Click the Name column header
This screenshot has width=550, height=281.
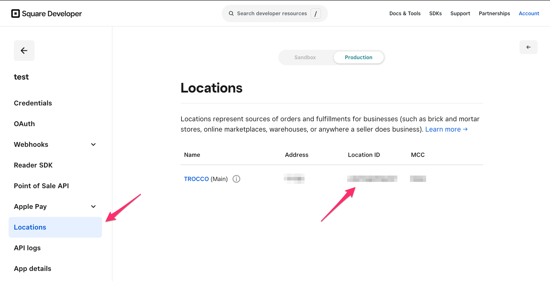(x=192, y=155)
